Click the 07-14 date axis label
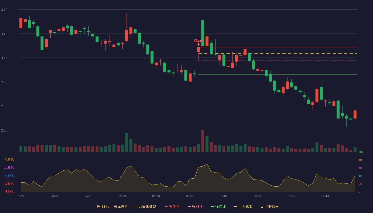Screen dimensions: 373x213 click(325, 196)
